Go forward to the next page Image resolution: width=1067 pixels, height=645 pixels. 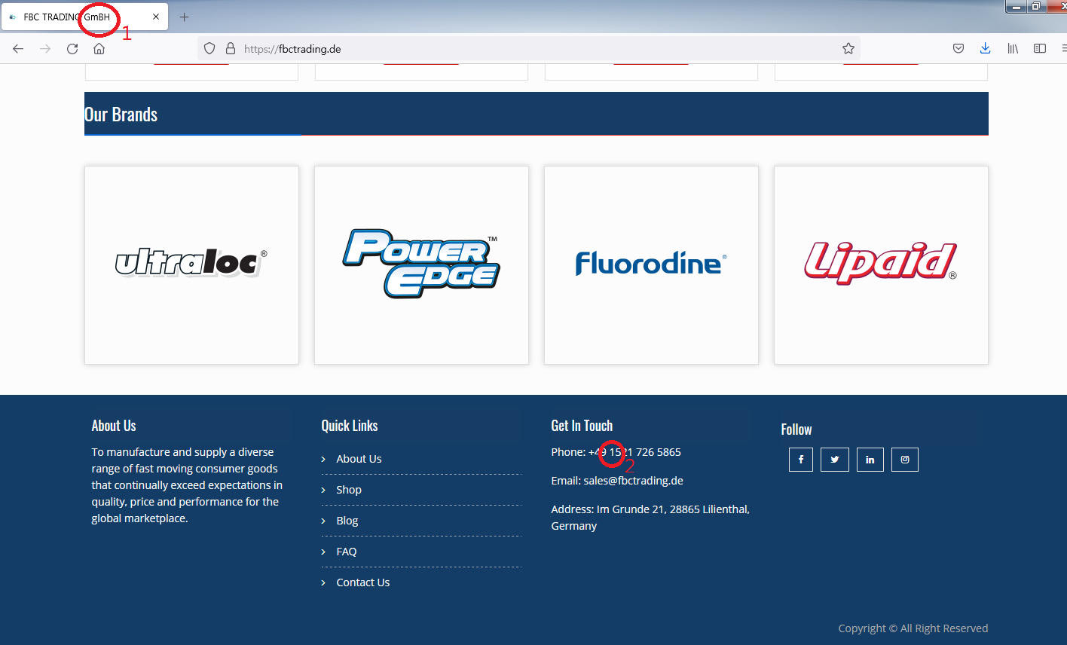(45, 49)
